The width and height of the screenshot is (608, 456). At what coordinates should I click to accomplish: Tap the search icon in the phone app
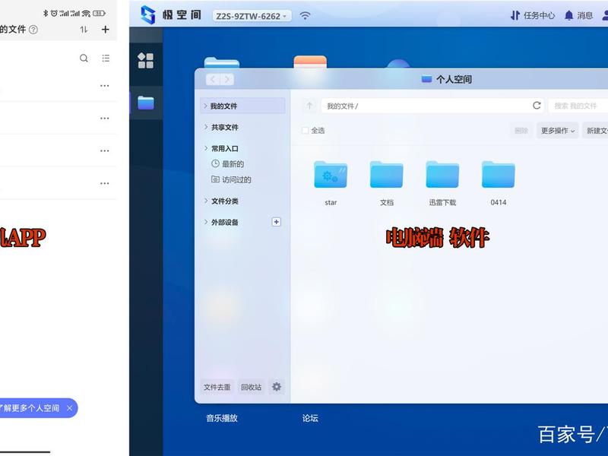[x=84, y=59]
